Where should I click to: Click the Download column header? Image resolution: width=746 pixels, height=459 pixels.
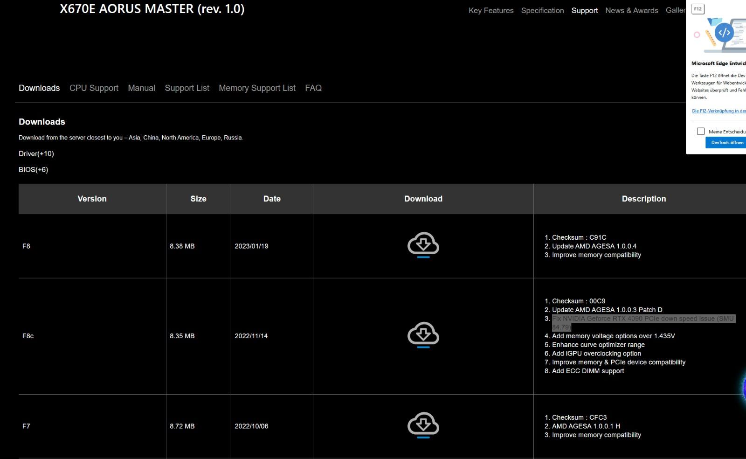point(423,199)
